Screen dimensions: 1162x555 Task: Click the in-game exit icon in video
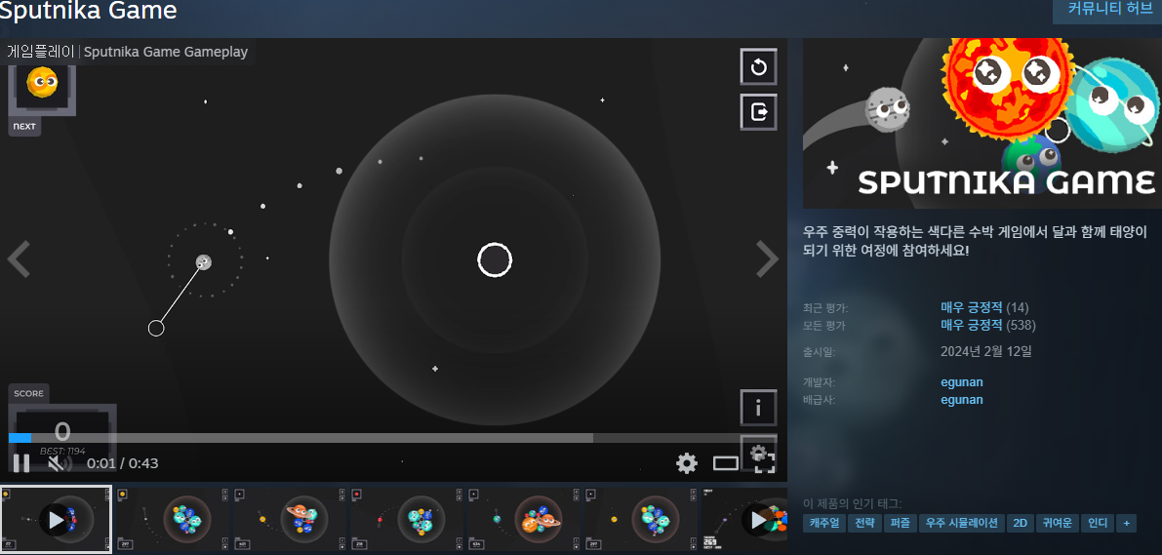pyautogui.click(x=758, y=112)
